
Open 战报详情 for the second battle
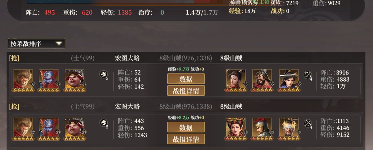click(x=186, y=139)
